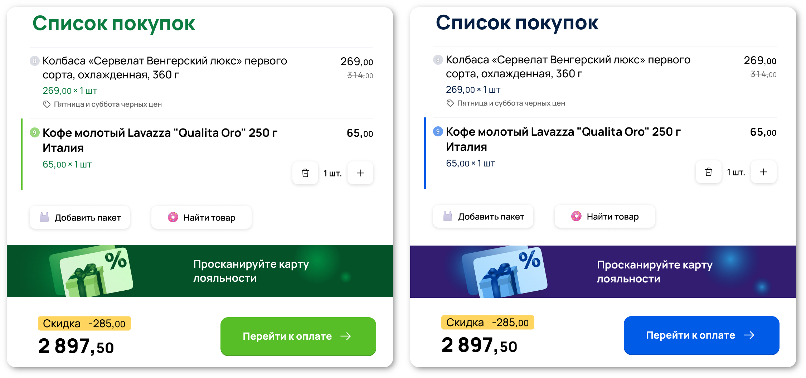Click the trash icon in green panel

[x=305, y=173]
